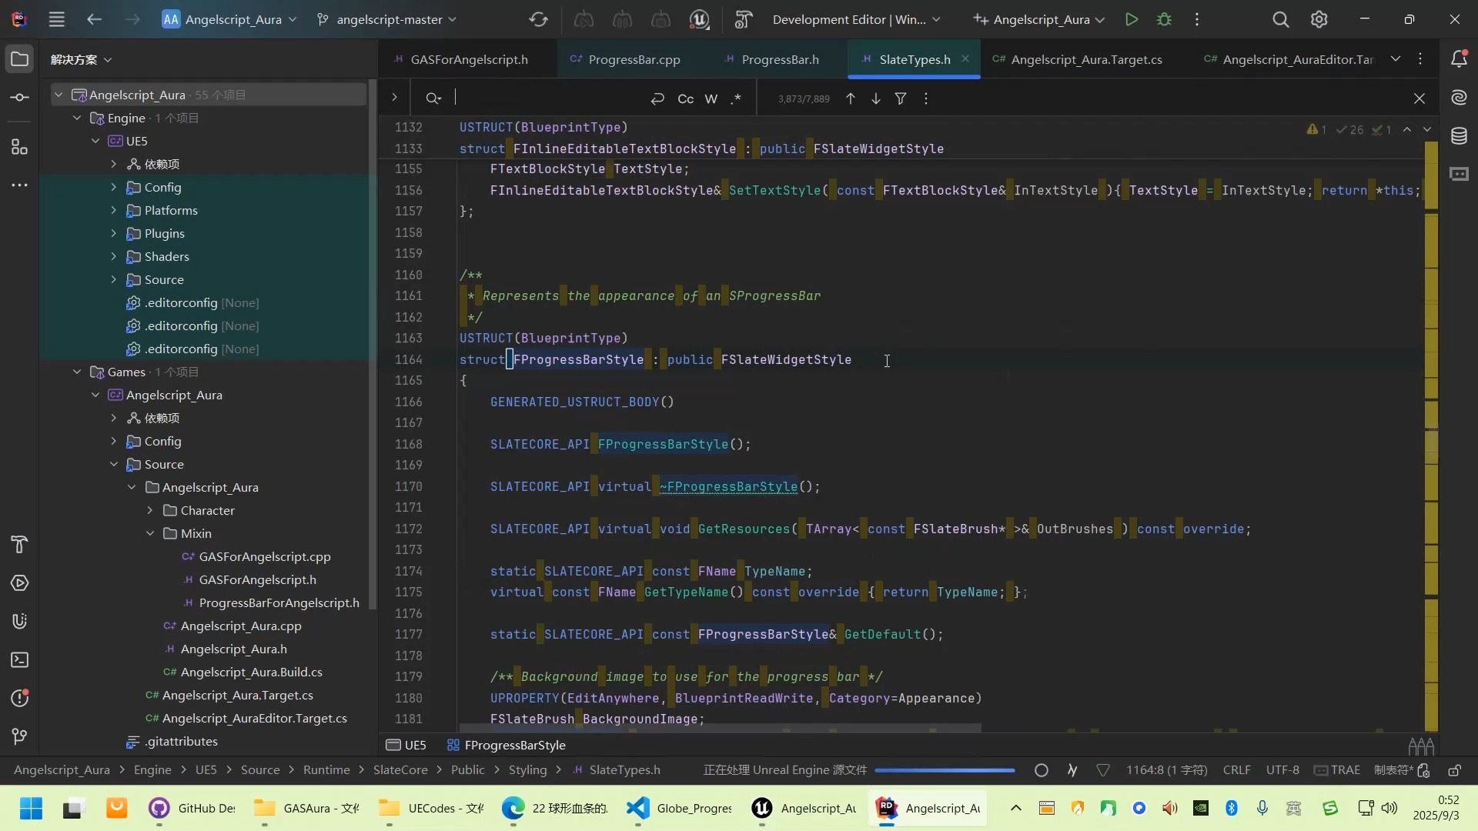The image size is (1478, 831).
Task: Open the hidden tabs list chevron
Action: 1396,58
